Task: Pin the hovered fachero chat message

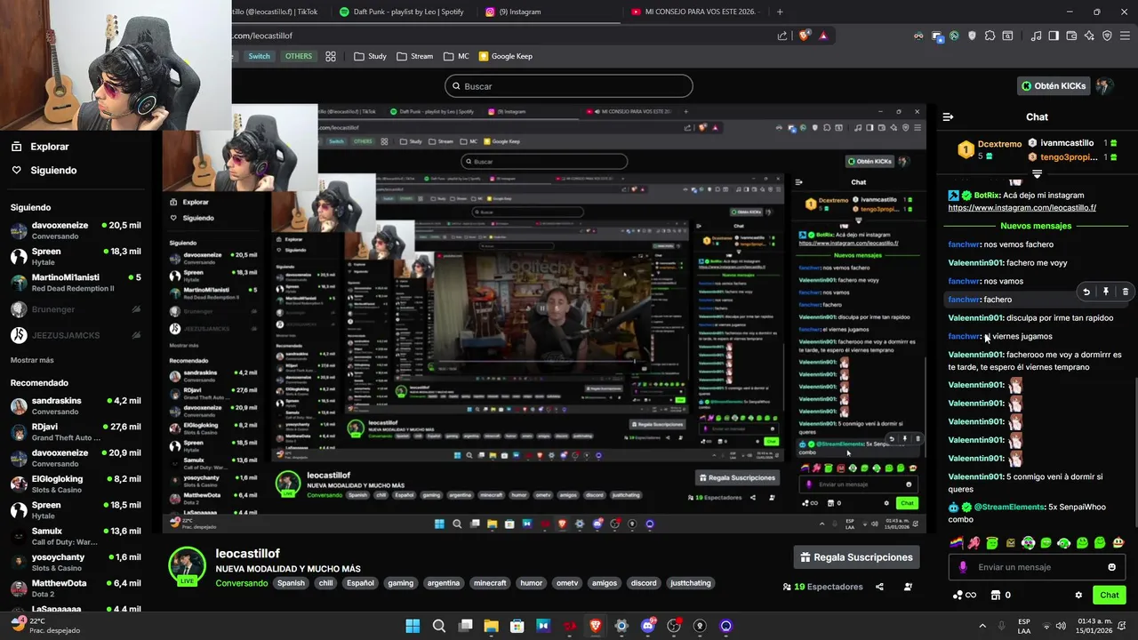Action: (x=1106, y=292)
